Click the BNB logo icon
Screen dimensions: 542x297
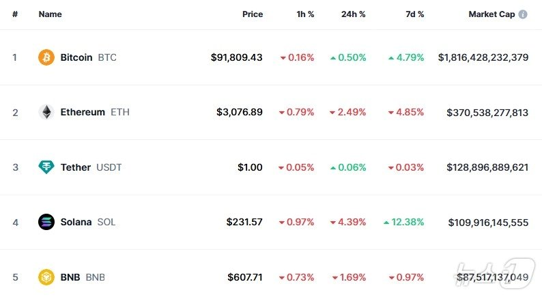point(46,277)
